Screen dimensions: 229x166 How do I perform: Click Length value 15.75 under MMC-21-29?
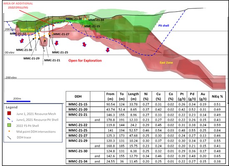pyautogui.click(x=133, y=146)
